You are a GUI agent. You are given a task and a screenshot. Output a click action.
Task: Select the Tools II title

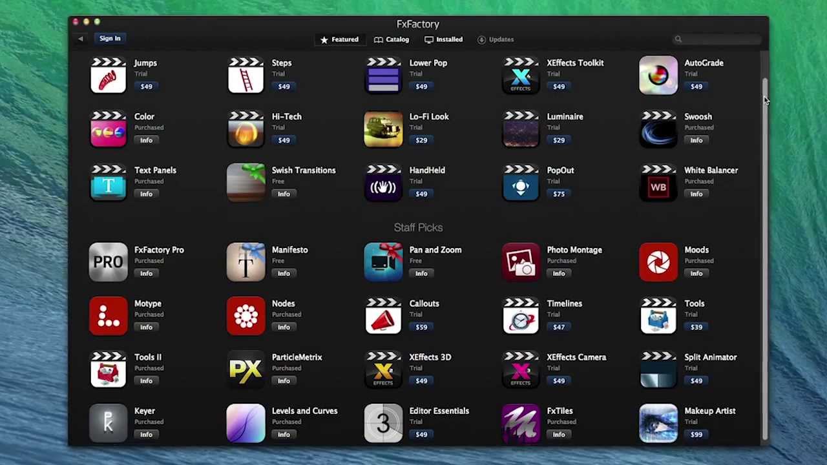pyautogui.click(x=148, y=357)
